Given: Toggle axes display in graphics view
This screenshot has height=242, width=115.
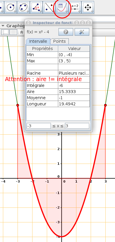Looking at the screenshot, I should tap(5, 32).
